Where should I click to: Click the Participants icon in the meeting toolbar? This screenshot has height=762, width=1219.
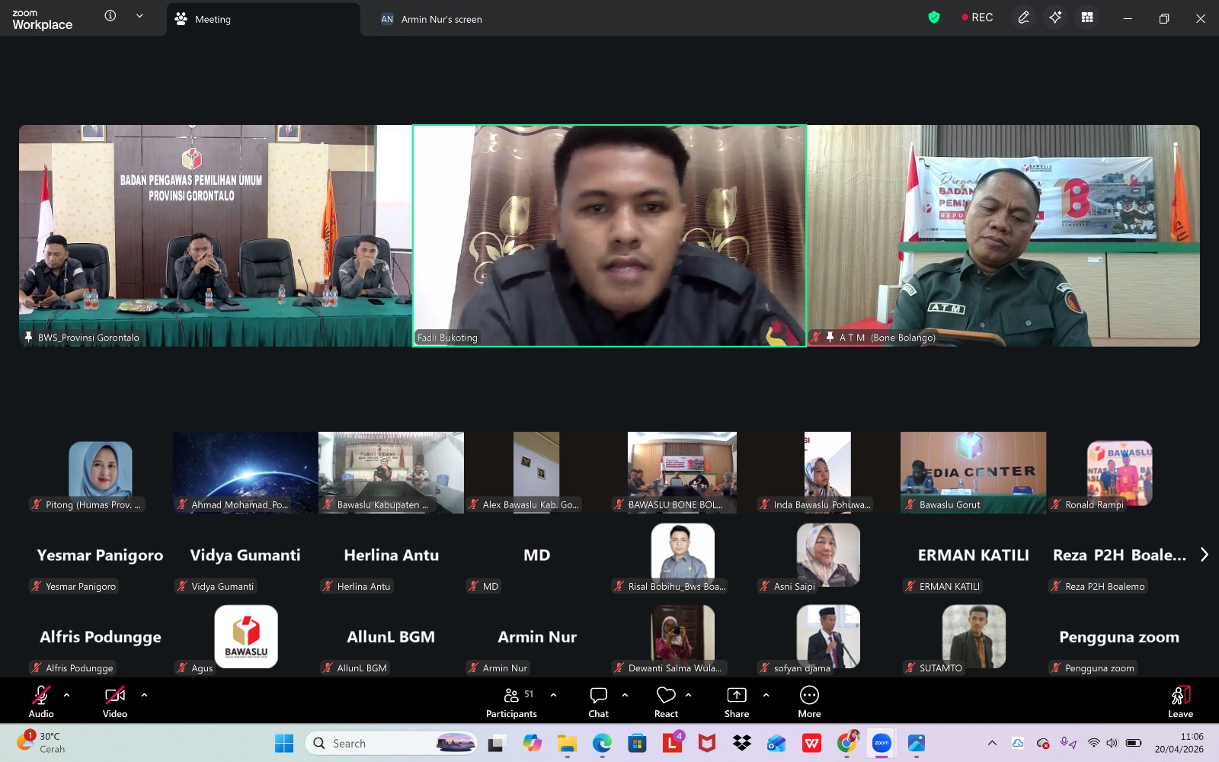[x=511, y=695]
